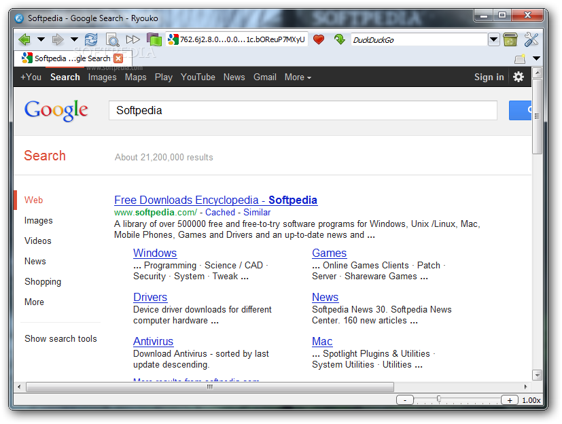Click the fast-forward double arrow icon
Image resolution: width=562 pixels, height=424 pixels.
coord(133,39)
